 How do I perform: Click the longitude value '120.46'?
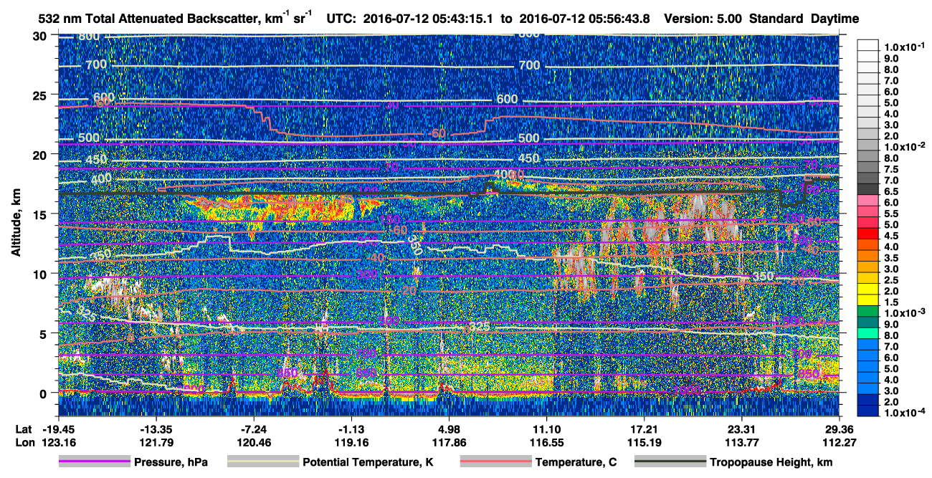click(255, 442)
